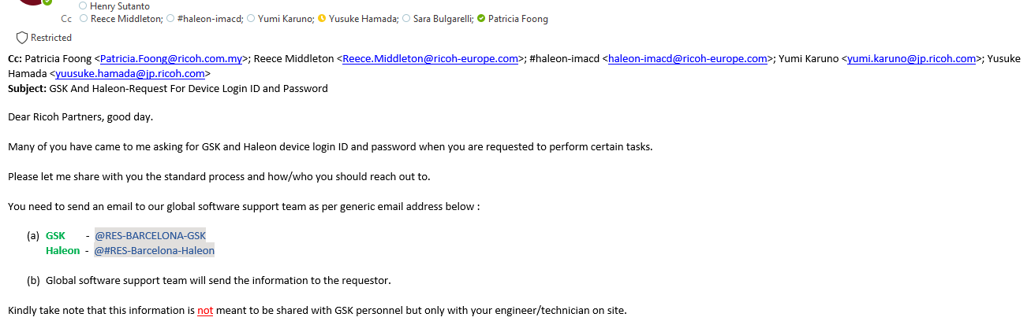Image resolution: width=1031 pixels, height=332 pixels.
Task: Click Sara Bulgarelli recipient name in Cc
Action: [x=443, y=19]
